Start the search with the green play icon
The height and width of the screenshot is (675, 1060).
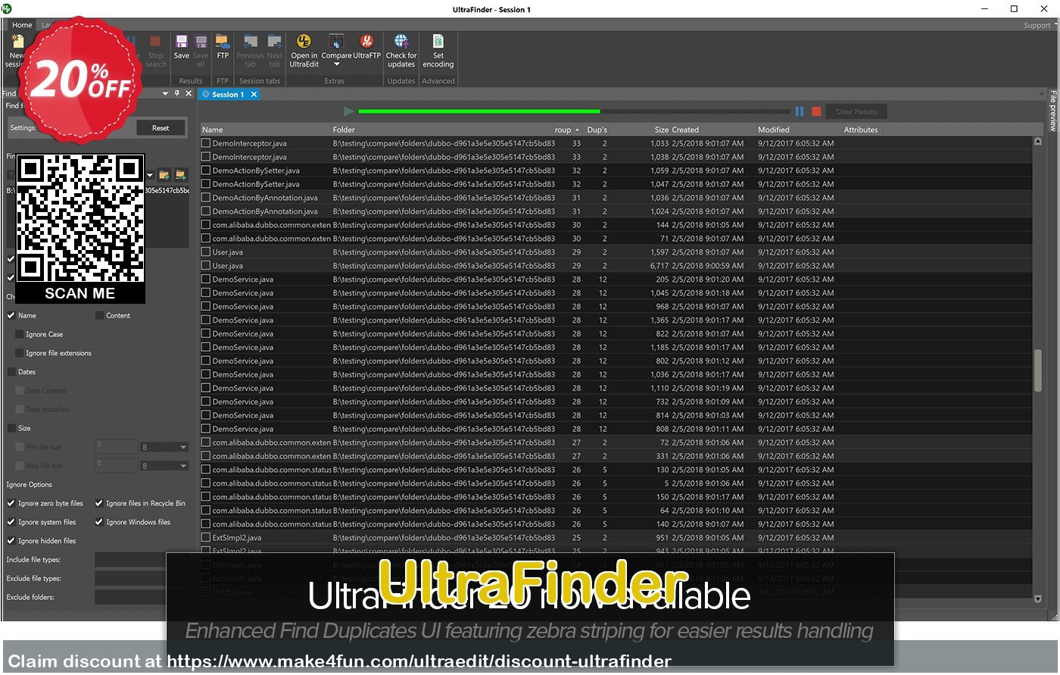[348, 111]
